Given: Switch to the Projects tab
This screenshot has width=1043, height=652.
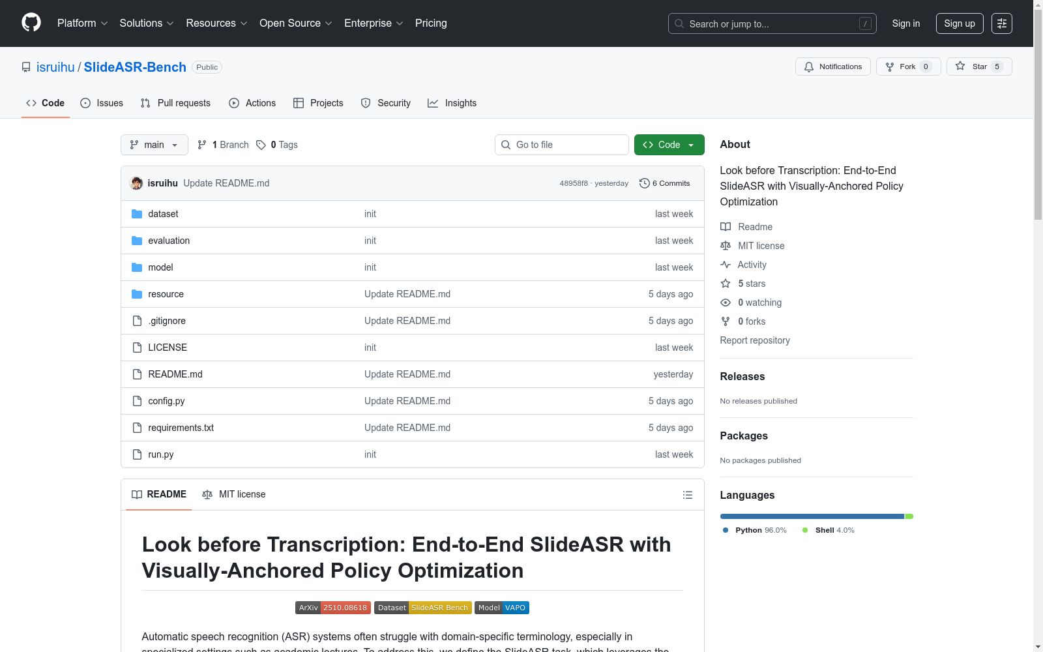Looking at the screenshot, I should click(x=318, y=103).
